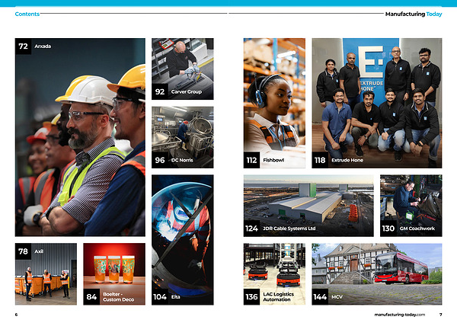Click the 'Elta' caption label
The image size is (457, 323).
(x=176, y=297)
